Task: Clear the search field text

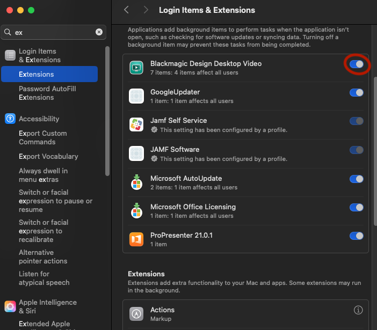Action: tap(99, 32)
